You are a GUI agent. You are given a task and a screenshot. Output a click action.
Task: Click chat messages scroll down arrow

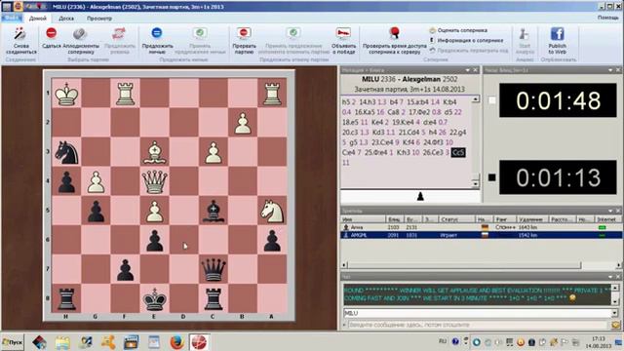615,302
